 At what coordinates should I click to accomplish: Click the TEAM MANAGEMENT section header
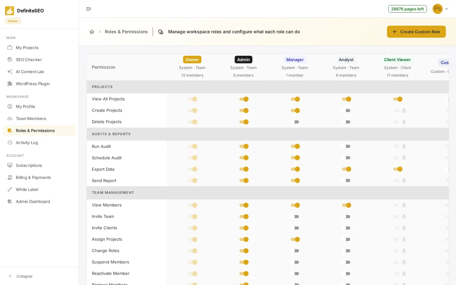click(268, 193)
